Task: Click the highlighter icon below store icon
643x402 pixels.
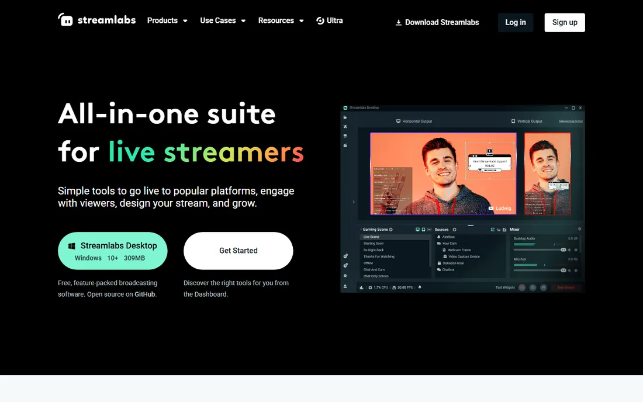Action: 345,145
